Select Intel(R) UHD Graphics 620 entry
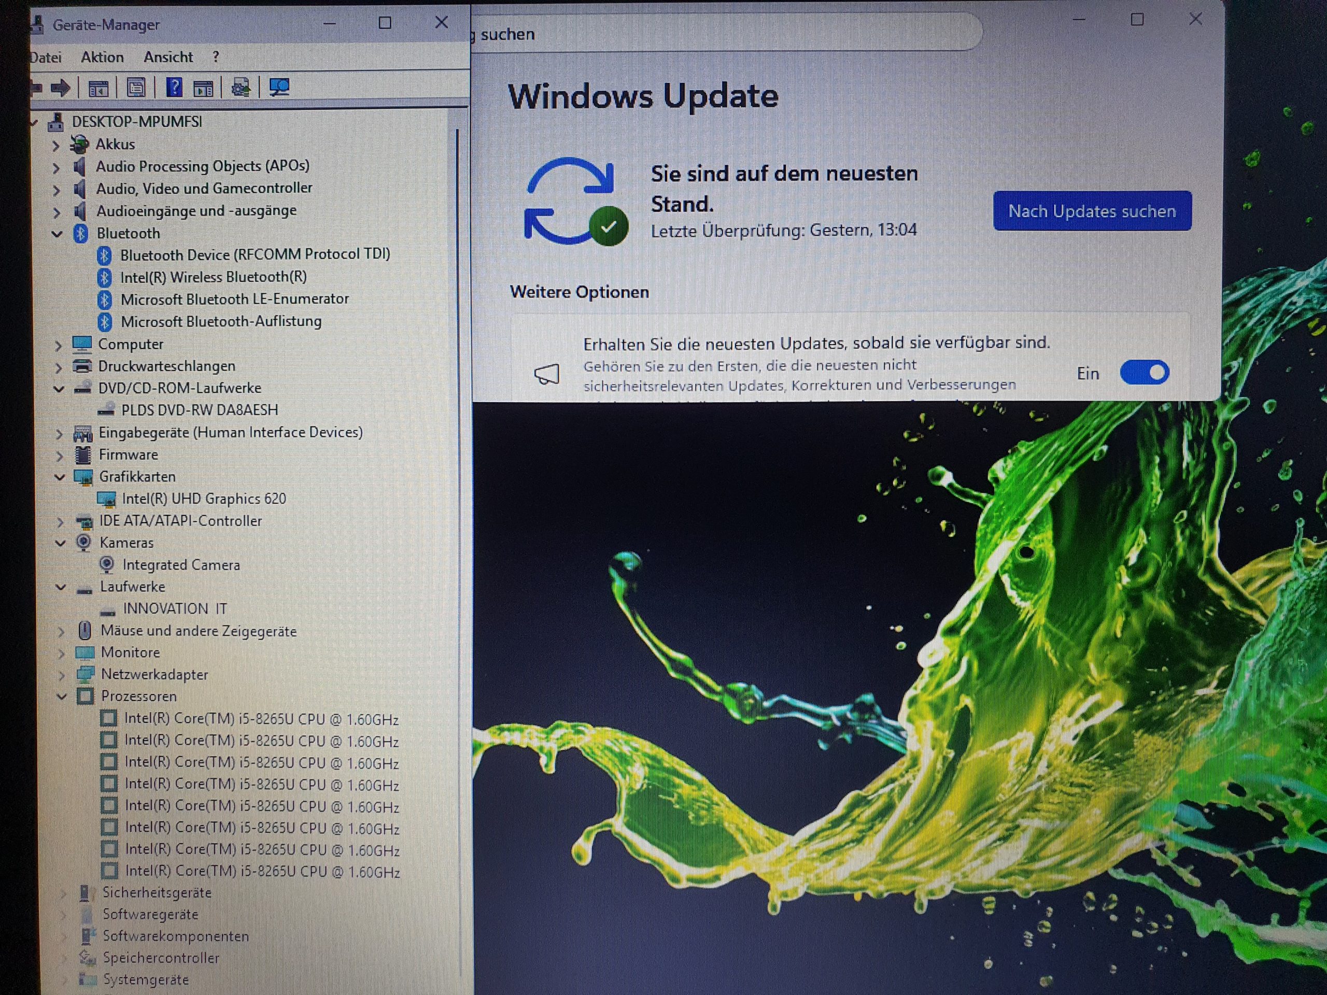The height and width of the screenshot is (995, 1327). click(x=203, y=499)
